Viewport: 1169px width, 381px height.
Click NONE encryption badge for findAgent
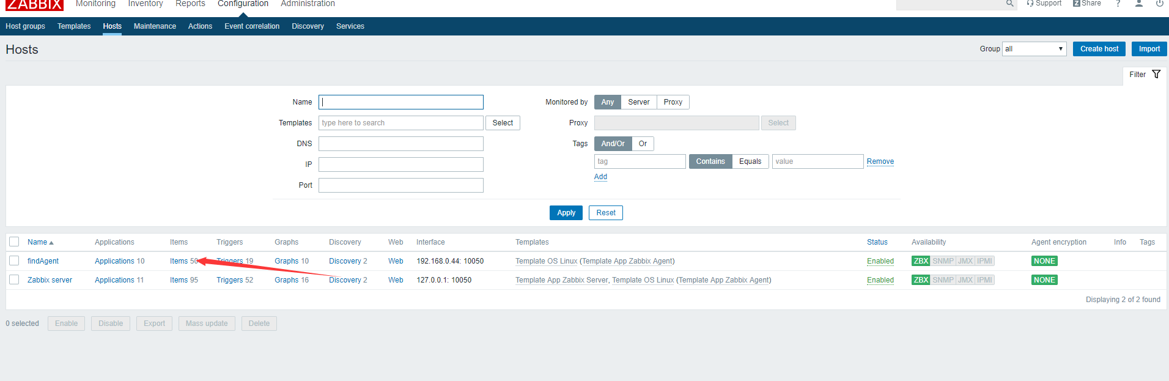coord(1044,261)
